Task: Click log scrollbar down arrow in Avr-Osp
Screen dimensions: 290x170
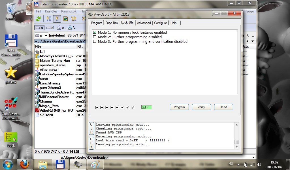Action: [x=236, y=147]
